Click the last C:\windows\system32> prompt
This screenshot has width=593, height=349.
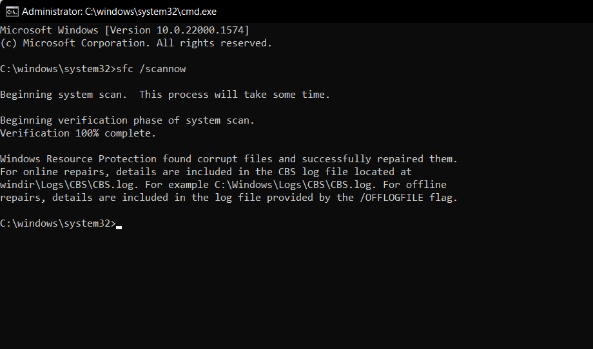pyautogui.click(x=57, y=223)
